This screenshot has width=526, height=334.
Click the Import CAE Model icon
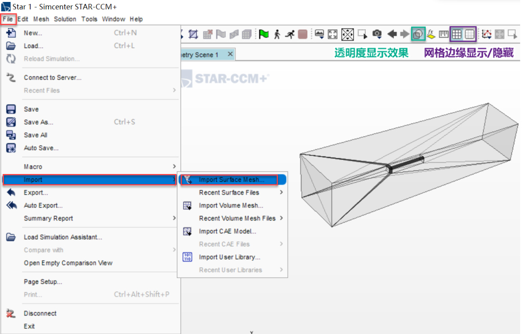[x=187, y=231]
